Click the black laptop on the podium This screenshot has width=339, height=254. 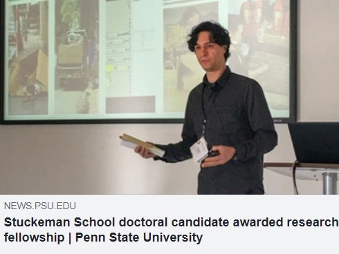coord(313,143)
